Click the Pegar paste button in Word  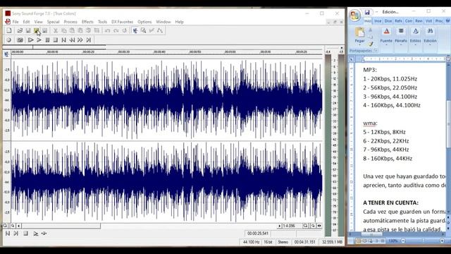pos(359,36)
